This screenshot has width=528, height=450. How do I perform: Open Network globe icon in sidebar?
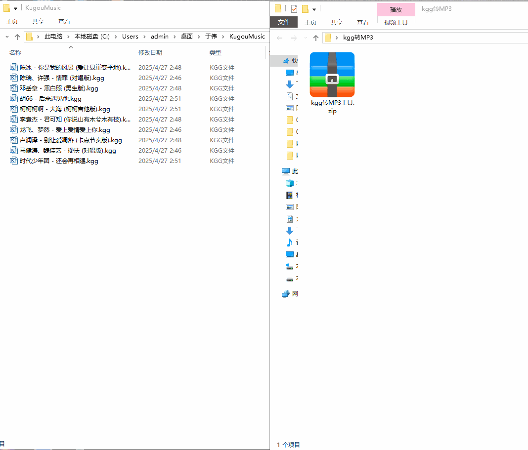point(286,294)
